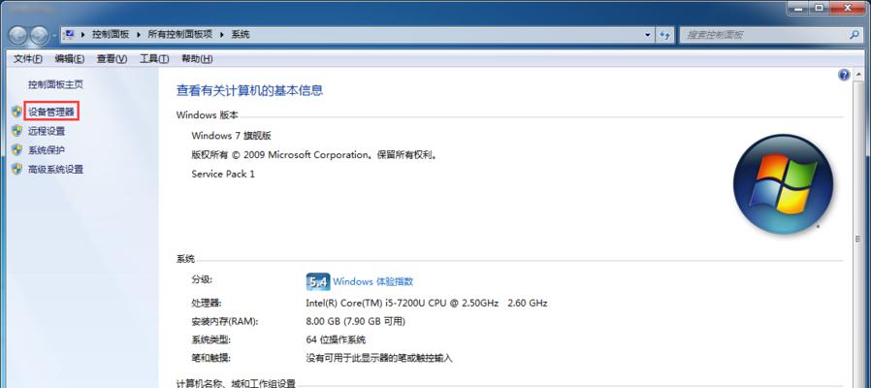Screen dimensions: 871x388
Task: Open 高级系统设置 link
Action: 55,169
